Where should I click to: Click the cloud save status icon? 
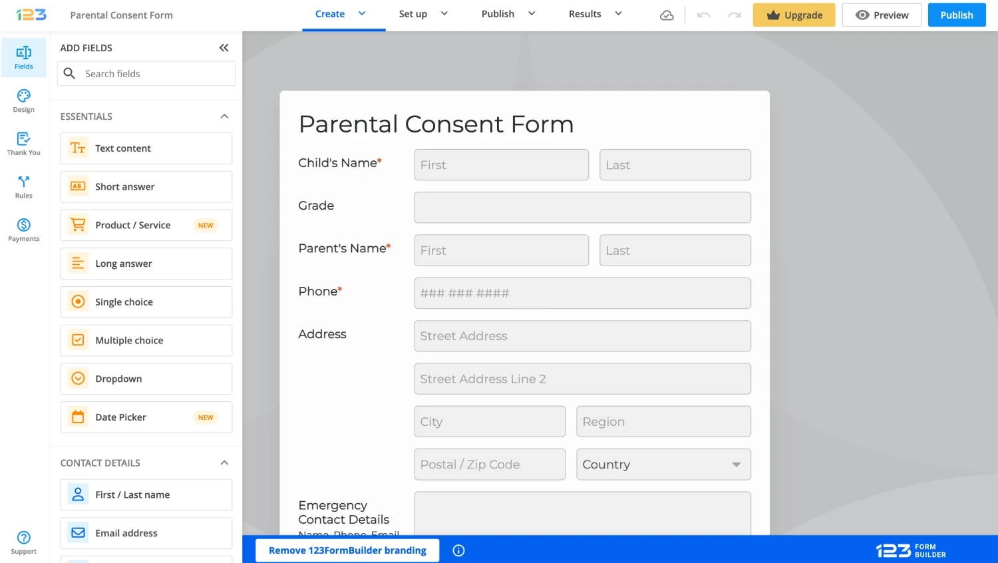[667, 15]
